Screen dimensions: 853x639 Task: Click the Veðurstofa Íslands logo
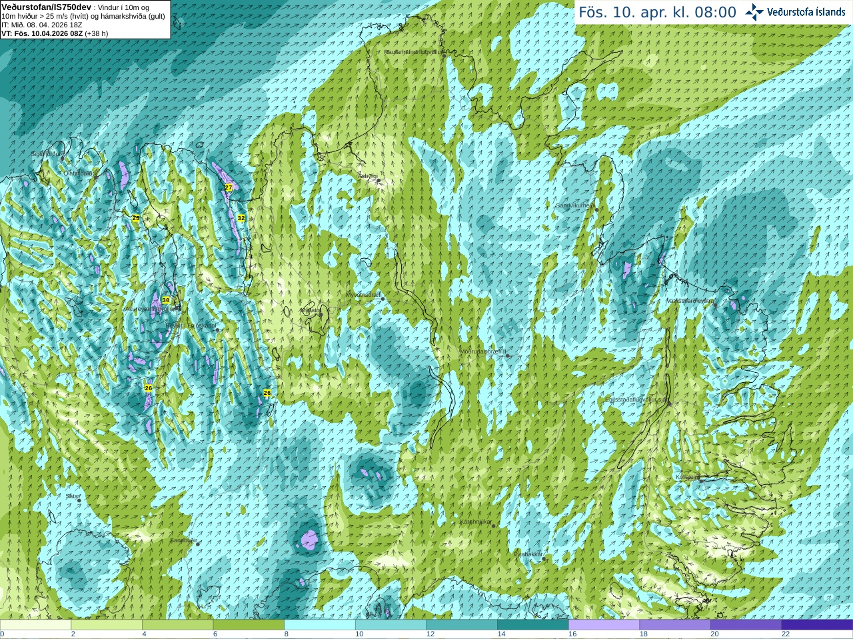[x=795, y=12]
